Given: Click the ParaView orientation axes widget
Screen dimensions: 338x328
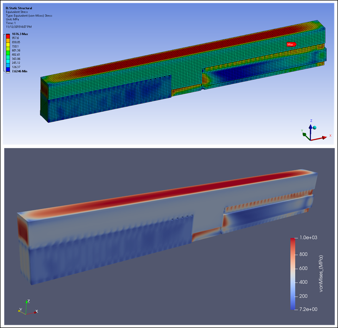Looking at the screenshot, I should pos(27,308).
